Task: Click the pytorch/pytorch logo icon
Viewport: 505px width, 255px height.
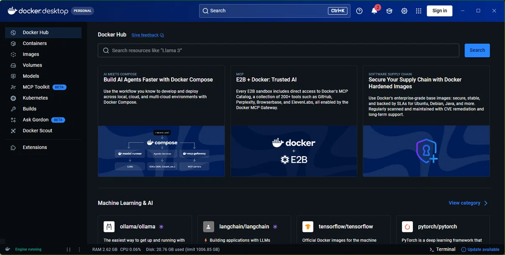Action: point(407,226)
